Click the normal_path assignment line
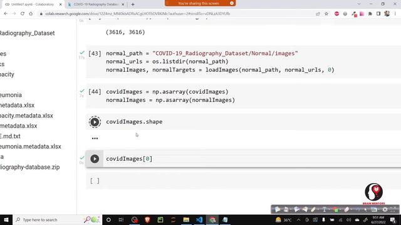Viewport: 401px width, 225px height. point(202,53)
